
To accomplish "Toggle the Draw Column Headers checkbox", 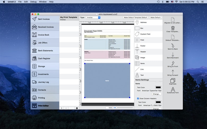I will click(138, 98).
